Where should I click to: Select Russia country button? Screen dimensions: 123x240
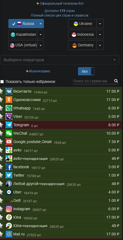pos(23,24)
